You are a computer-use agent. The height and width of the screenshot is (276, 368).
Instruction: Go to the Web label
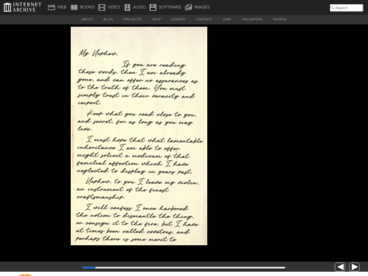point(61,7)
